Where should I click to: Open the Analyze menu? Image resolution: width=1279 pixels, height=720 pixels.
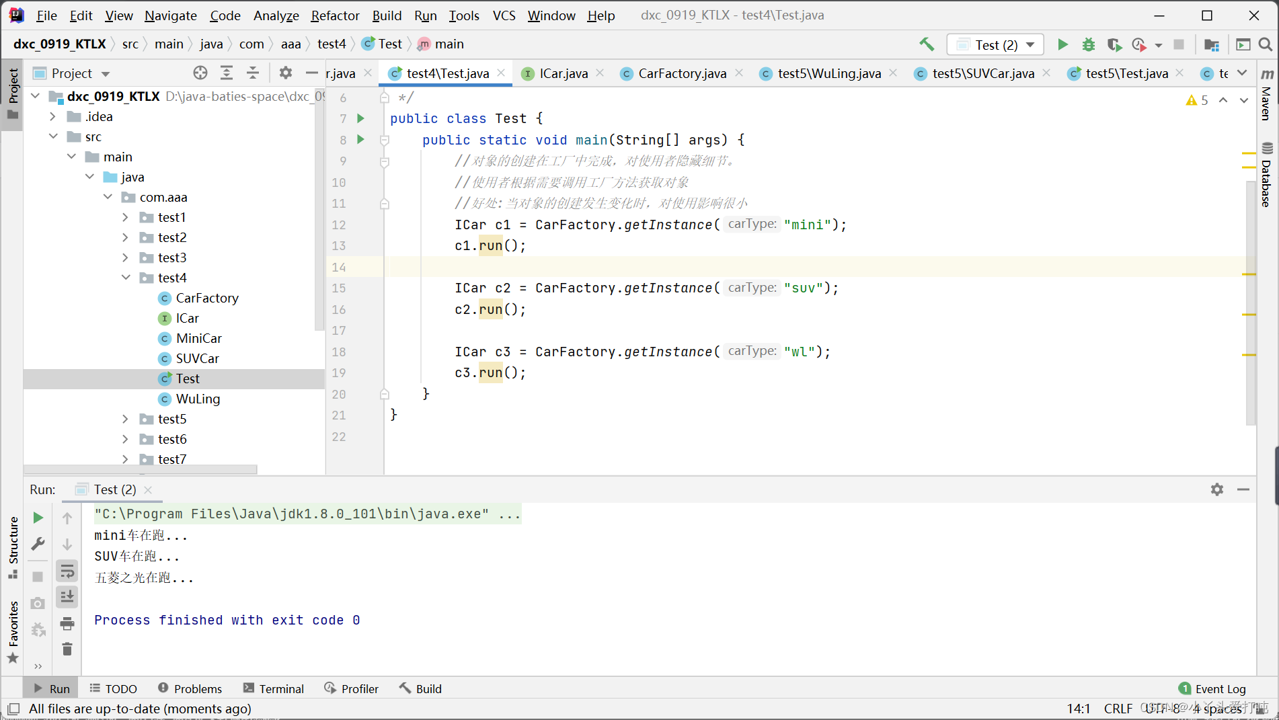(x=276, y=15)
